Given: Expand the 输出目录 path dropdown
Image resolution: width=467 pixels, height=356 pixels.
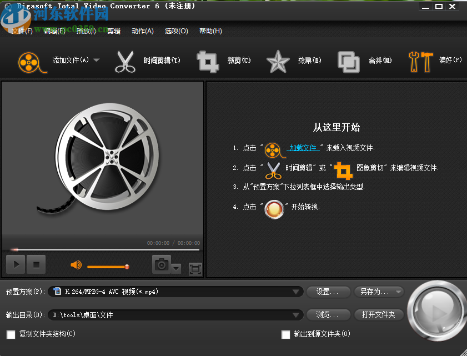Looking at the screenshot, I should (x=296, y=314).
